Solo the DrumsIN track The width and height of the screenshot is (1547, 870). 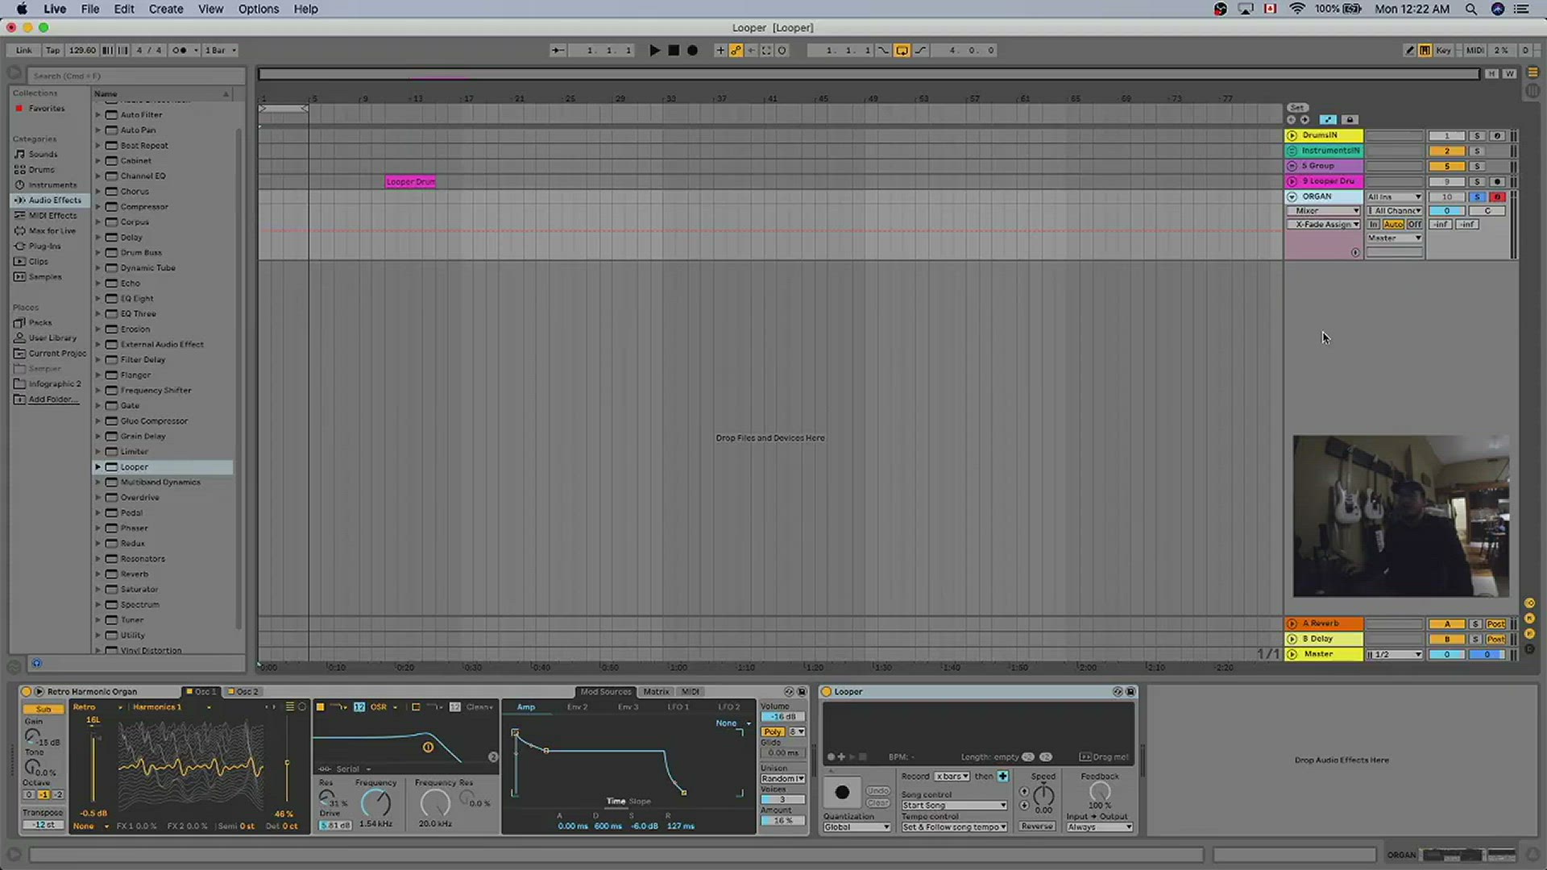coord(1478,136)
